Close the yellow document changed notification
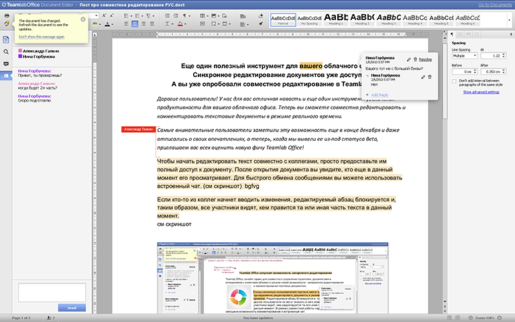Image resolution: width=515 pixels, height=322 pixels. point(83,19)
